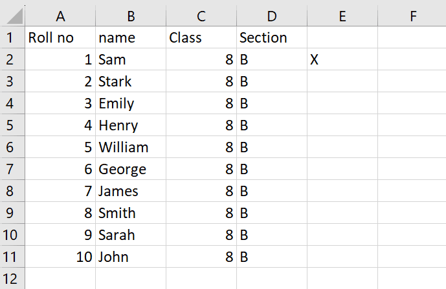The image size is (446, 289).
Task: Click the 'Roll no' header cell
Action: [x=60, y=37]
